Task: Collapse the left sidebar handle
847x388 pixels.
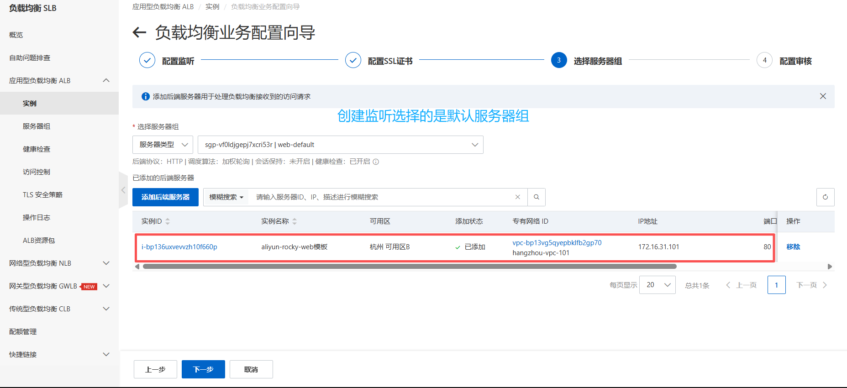Action: point(123,190)
